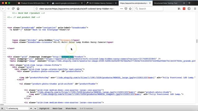Click the meta itemprop="url" line
This screenshot has width=198, height=111.
(x=85, y=59)
